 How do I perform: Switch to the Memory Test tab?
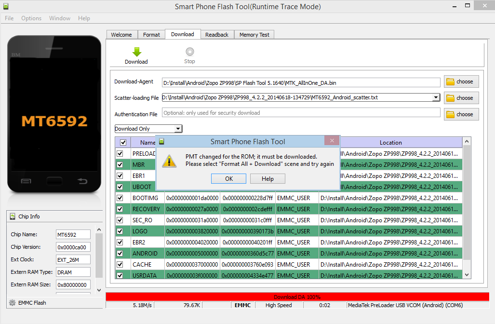pyautogui.click(x=254, y=35)
